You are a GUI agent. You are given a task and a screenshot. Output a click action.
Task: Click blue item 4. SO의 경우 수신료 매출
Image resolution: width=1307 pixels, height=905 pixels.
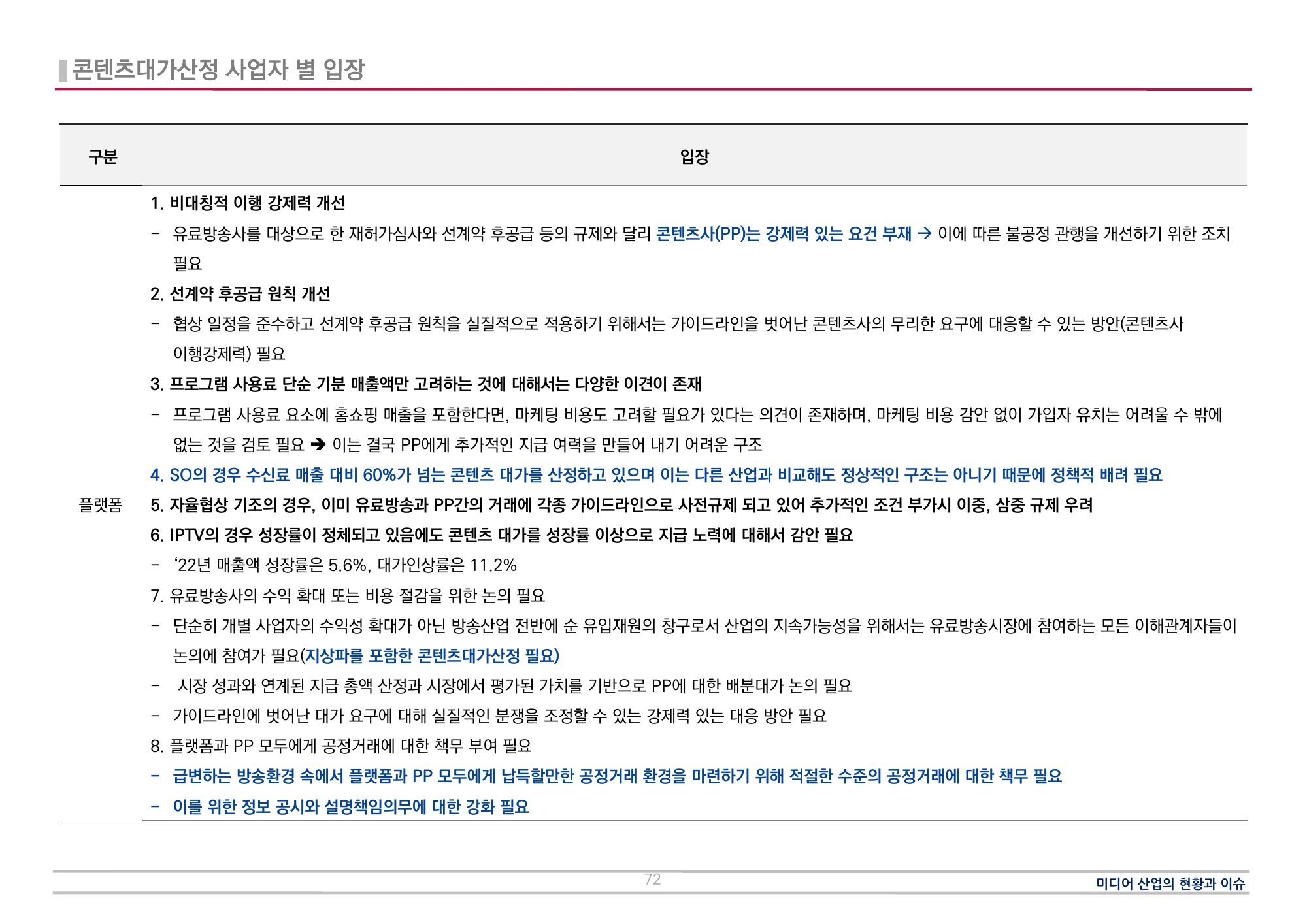click(x=656, y=475)
